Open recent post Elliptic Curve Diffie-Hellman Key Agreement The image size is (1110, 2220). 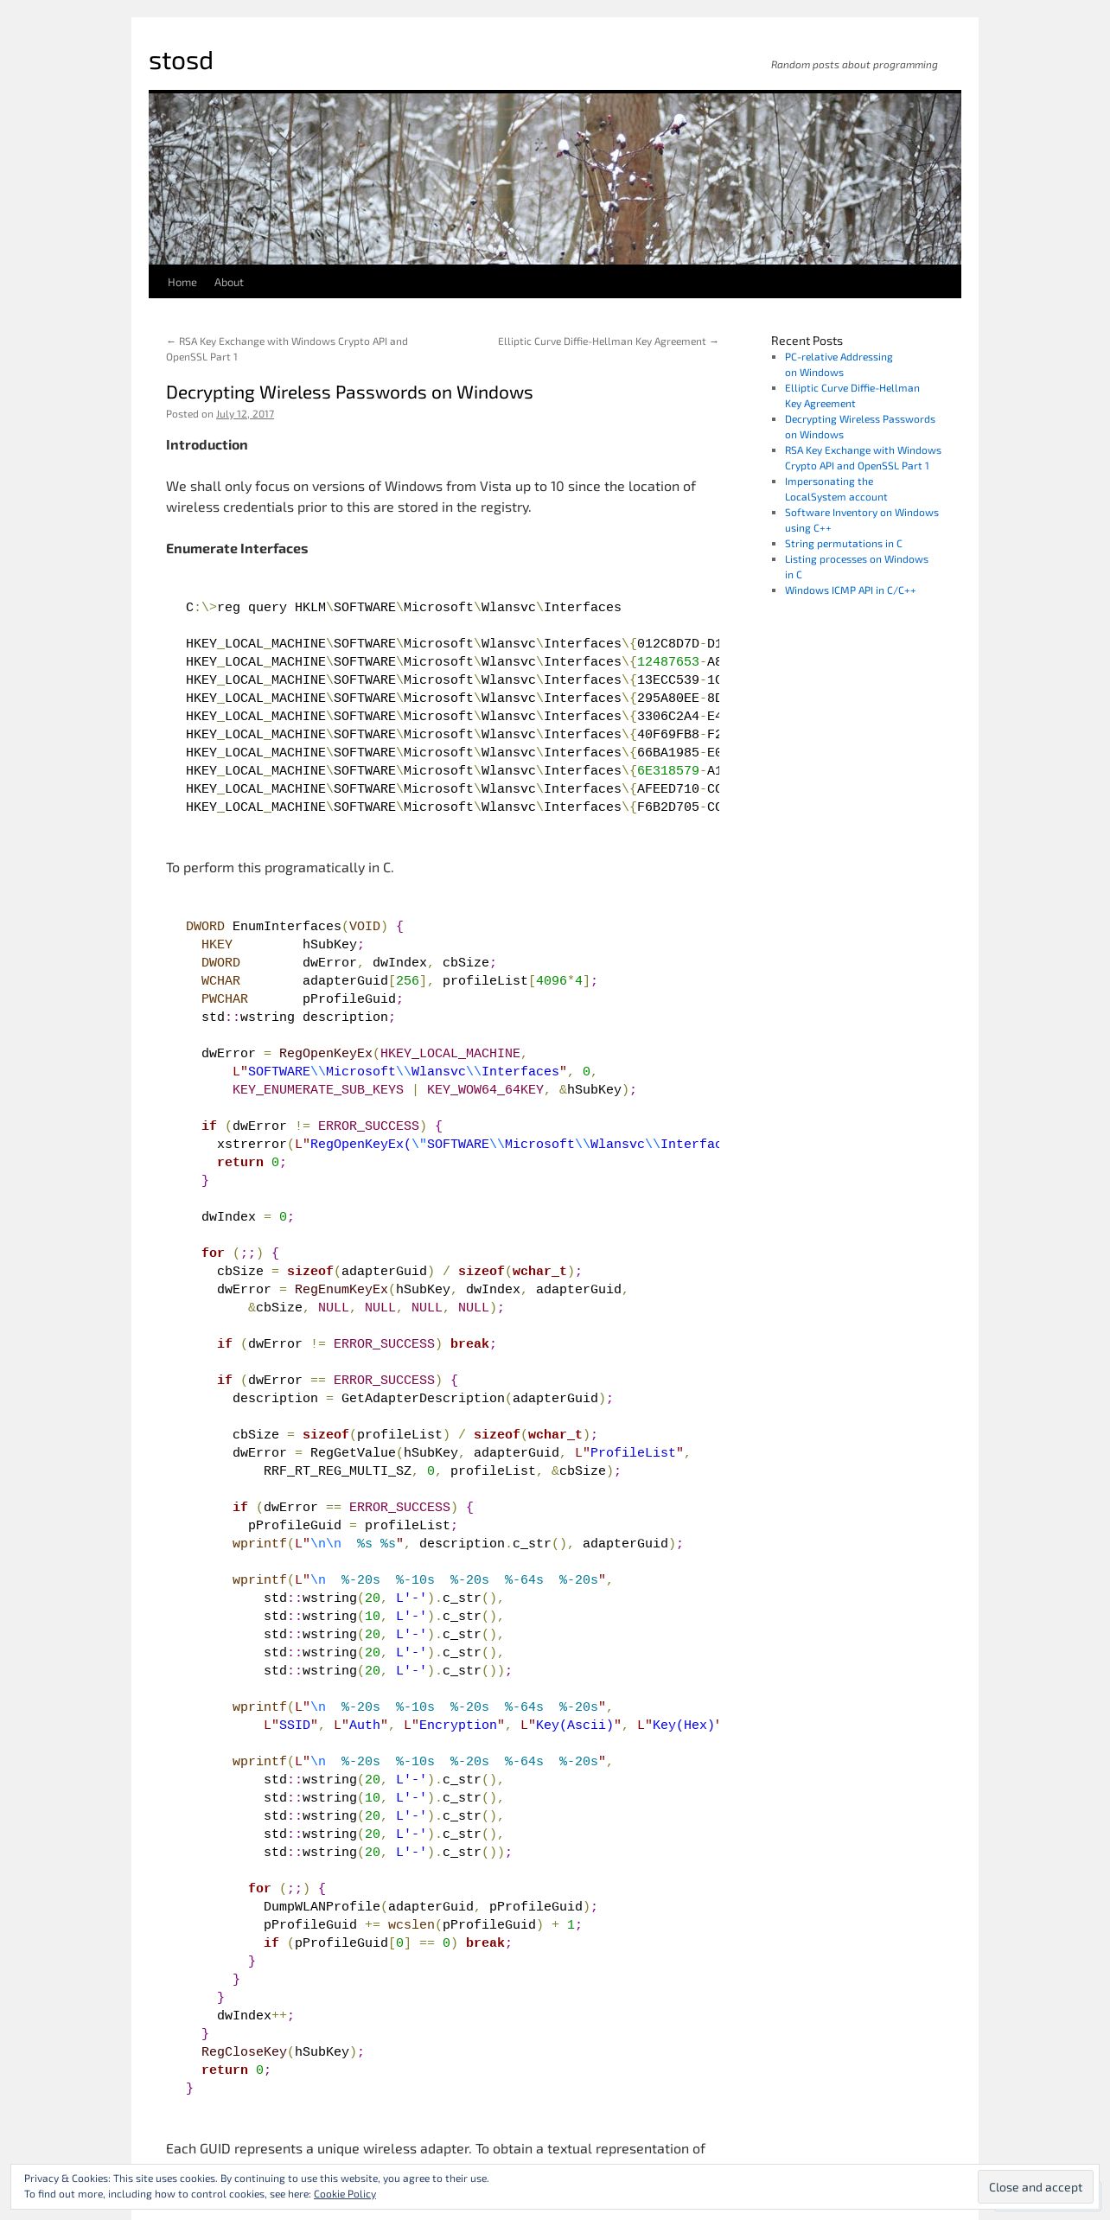(x=852, y=396)
